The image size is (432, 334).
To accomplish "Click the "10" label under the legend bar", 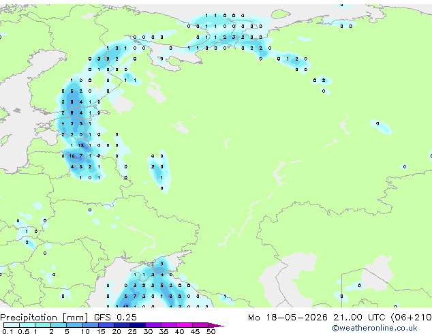I will tap(85, 331).
